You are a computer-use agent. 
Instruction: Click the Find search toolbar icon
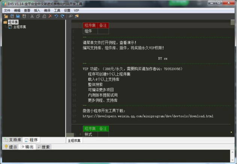[71, 16]
